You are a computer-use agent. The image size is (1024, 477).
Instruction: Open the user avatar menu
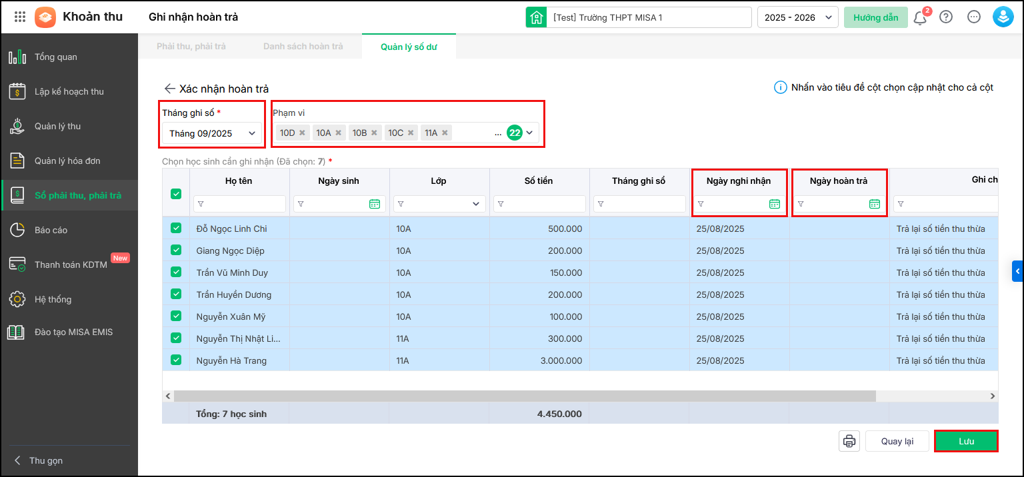tap(1003, 17)
